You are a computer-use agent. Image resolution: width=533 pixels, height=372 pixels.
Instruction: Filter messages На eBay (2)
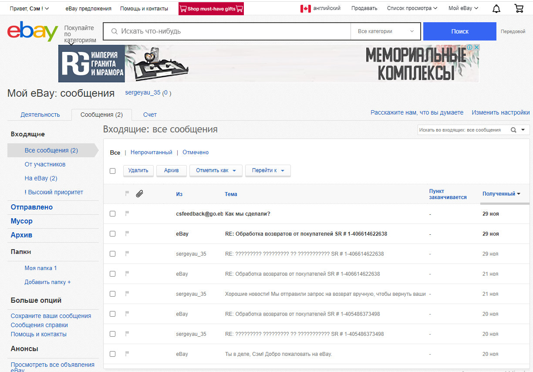pos(41,178)
